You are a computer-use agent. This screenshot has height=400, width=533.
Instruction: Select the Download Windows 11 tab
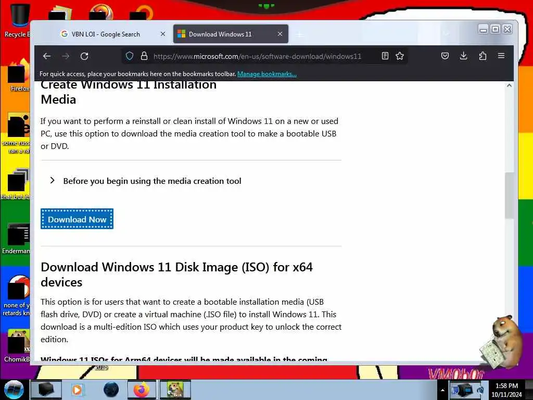tap(231, 34)
